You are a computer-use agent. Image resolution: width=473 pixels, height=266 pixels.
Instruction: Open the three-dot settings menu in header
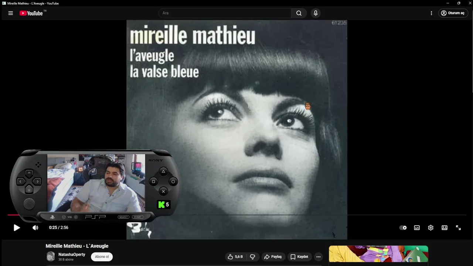[x=431, y=13]
